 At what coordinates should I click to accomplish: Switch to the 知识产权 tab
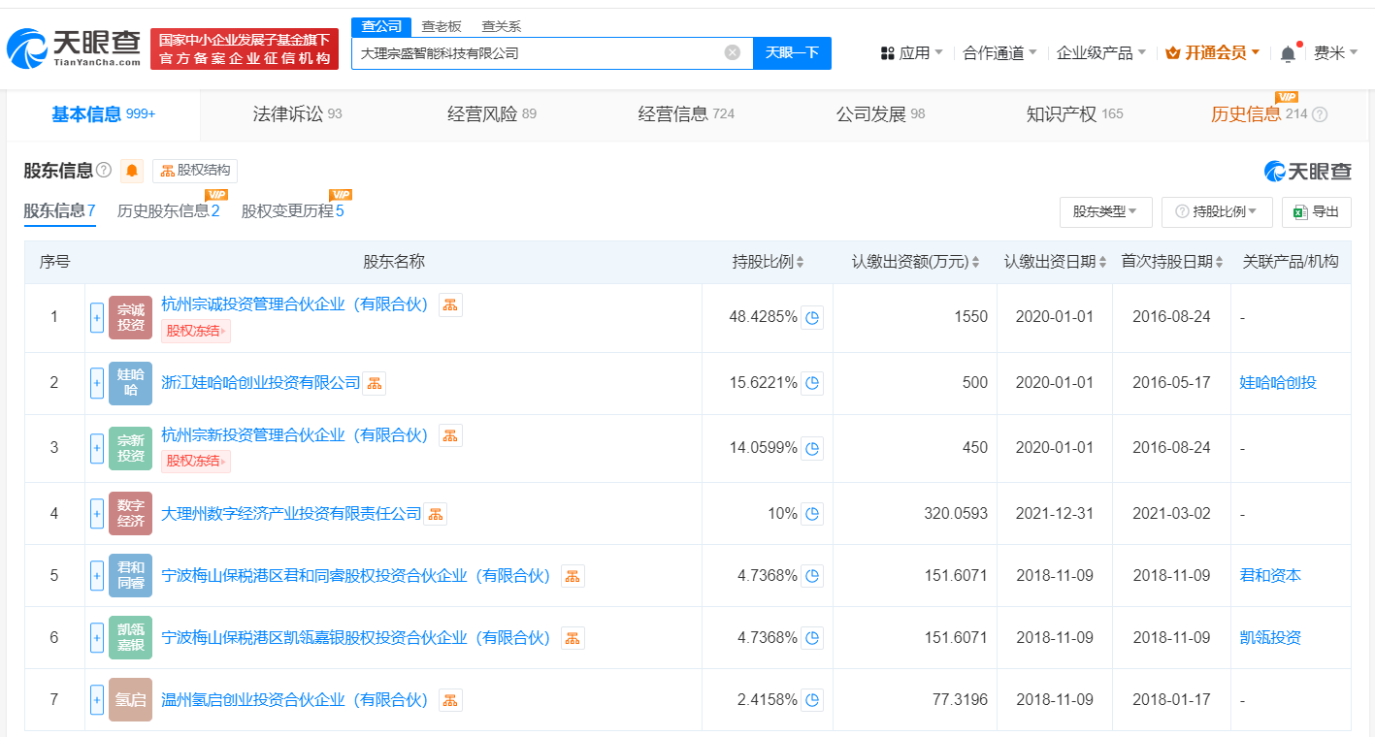point(1074,114)
